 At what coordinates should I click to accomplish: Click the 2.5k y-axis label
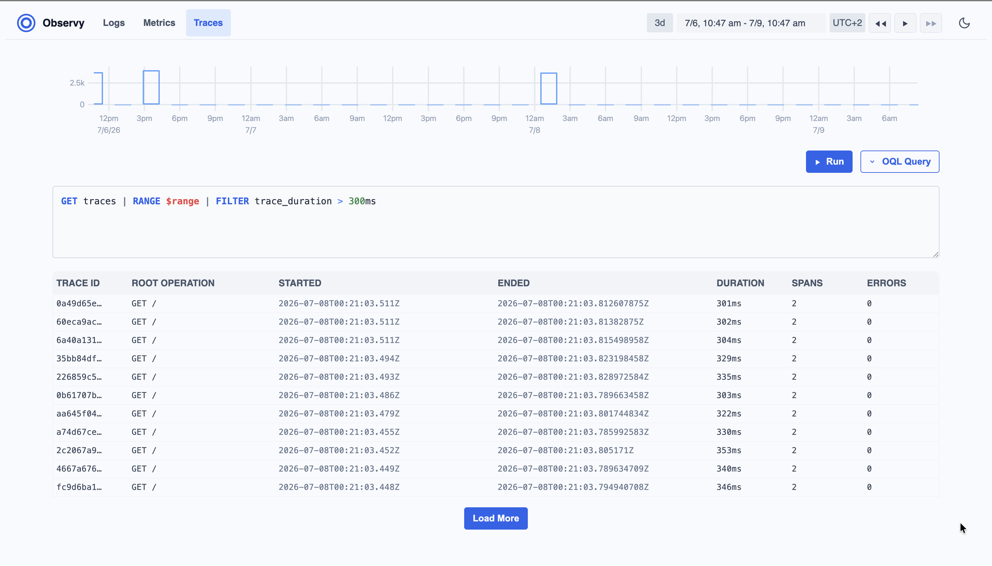click(x=77, y=83)
